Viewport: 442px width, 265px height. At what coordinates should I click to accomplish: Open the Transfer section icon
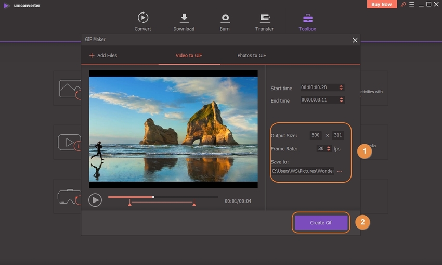(x=265, y=18)
